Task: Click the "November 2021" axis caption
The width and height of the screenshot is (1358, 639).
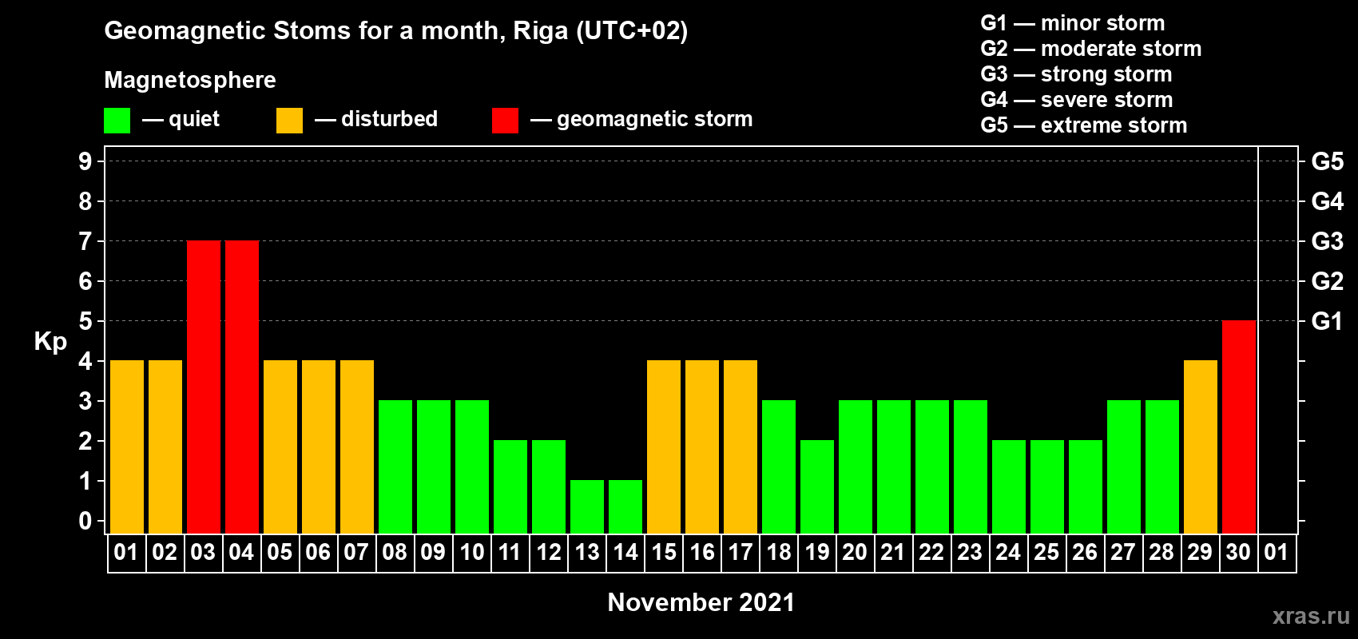Action: [701, 602]
